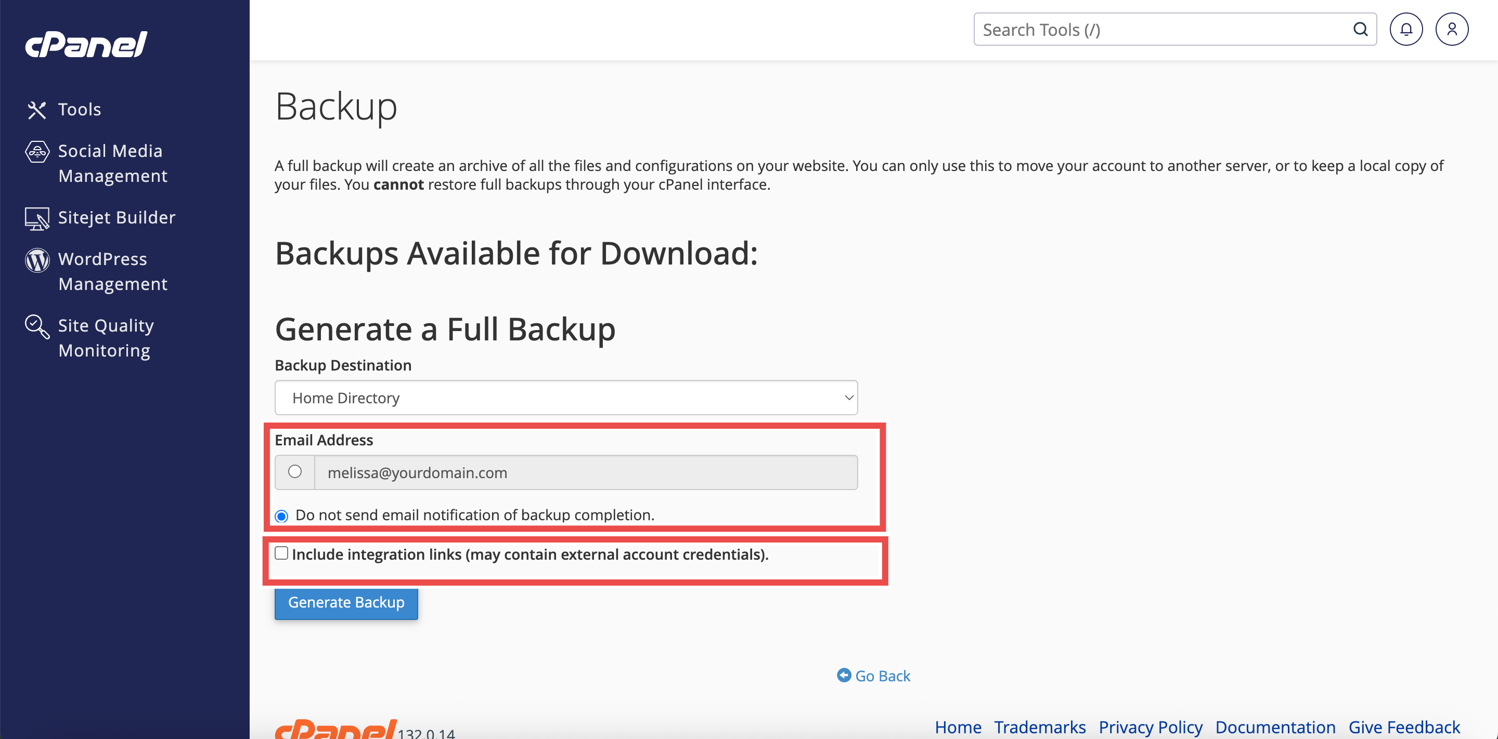Click the Social Media Management icon
The image size is (1498, 739).
click(36, 152)
